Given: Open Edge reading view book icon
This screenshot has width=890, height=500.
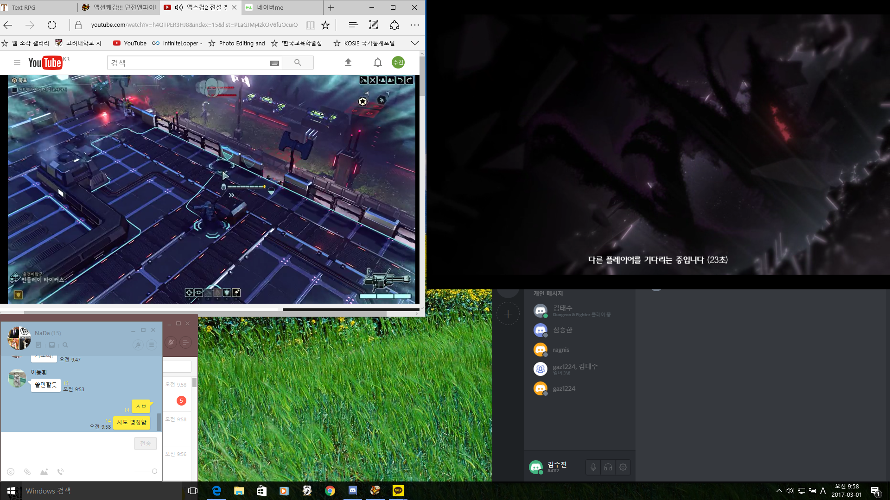Looking at the screenshot, I should [311, 25].
